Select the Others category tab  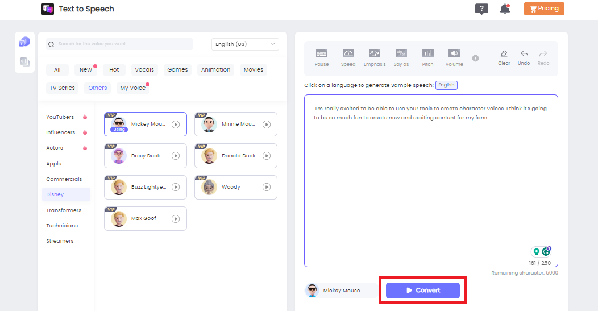coord(98,88)
